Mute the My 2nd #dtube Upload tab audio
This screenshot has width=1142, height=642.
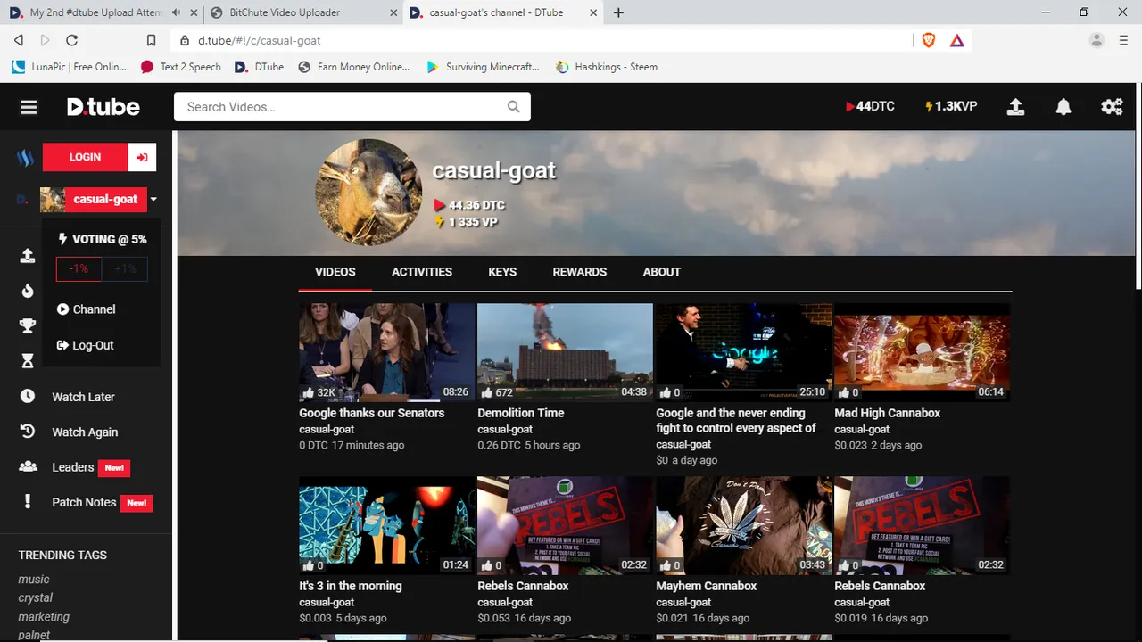(176, 12)
